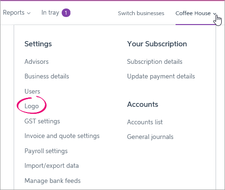
Task: Expand the Reports dropdown chevron
Action: coord(29,13)
